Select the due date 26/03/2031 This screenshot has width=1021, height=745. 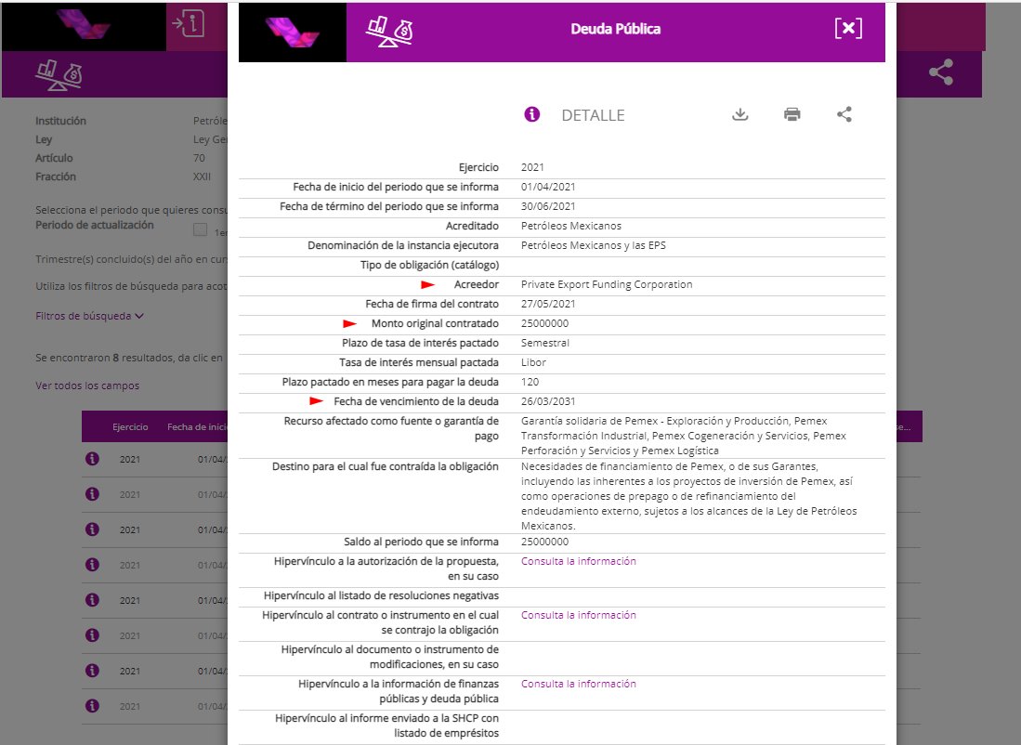coord(547,402)
